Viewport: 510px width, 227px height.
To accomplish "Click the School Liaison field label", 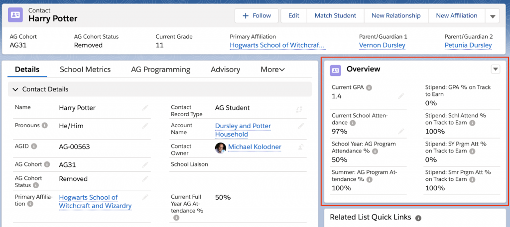I will pos(189,164).
